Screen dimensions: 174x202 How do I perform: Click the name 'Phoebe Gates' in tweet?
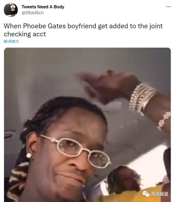[x=44, y=26]
